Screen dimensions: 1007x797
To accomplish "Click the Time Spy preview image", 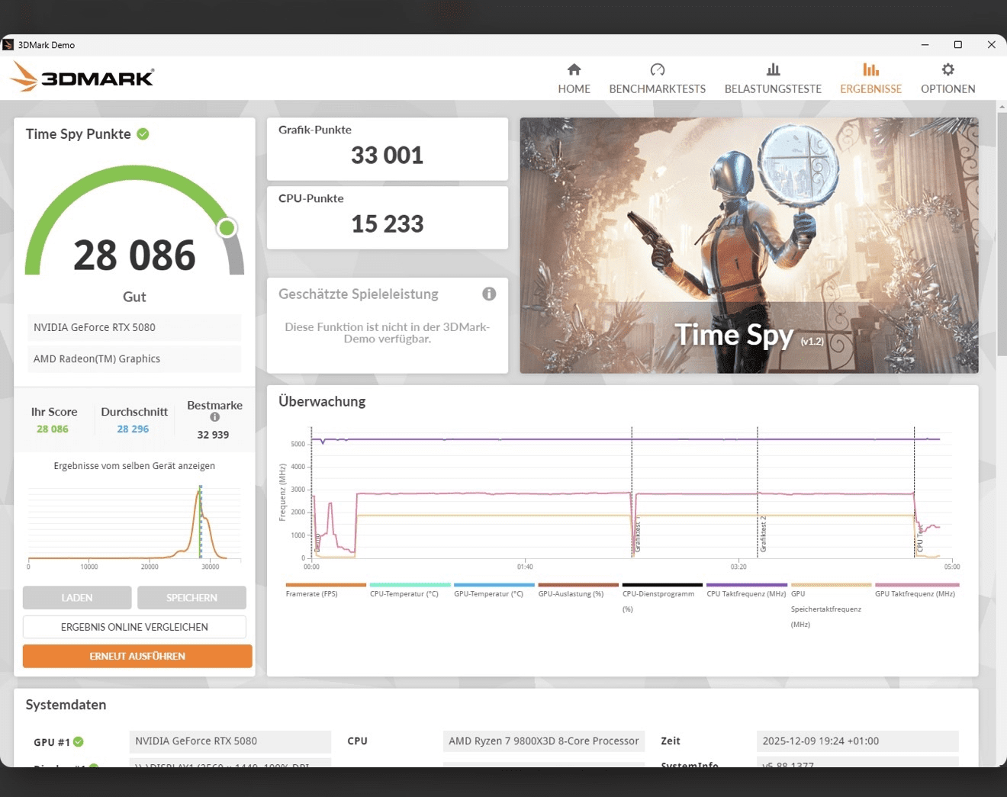I will 749,246.
